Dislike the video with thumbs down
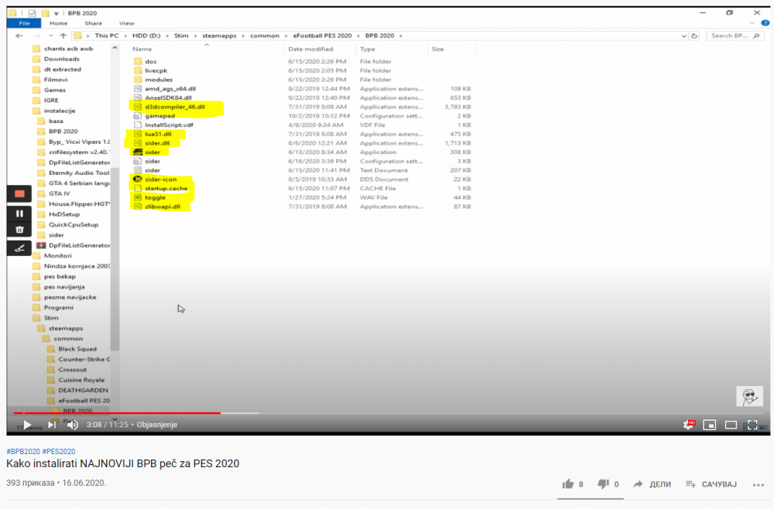 pos(604,484)
